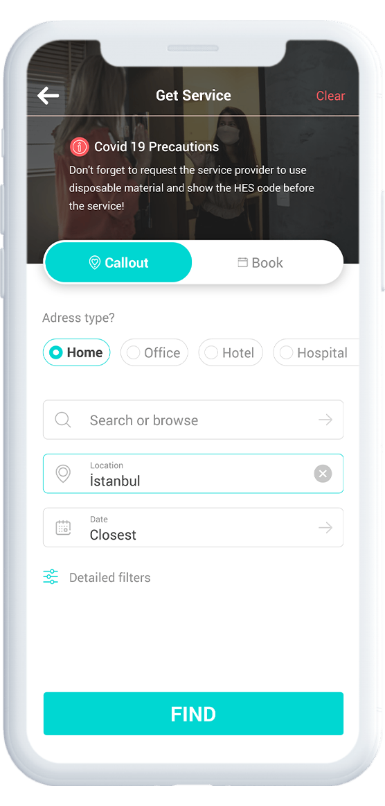Click the calendar icon on Book tab
Screen dimensions: 385x806
(x=242, y=263)
